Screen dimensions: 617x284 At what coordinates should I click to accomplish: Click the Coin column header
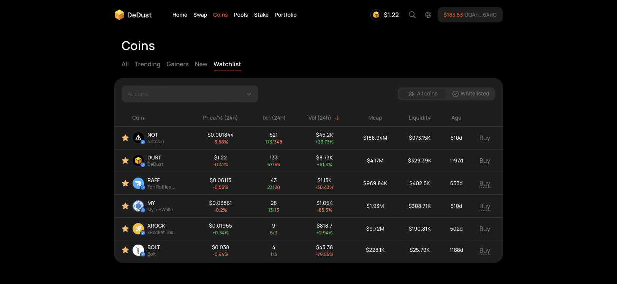pyautogui.click(x=138, y=118)
